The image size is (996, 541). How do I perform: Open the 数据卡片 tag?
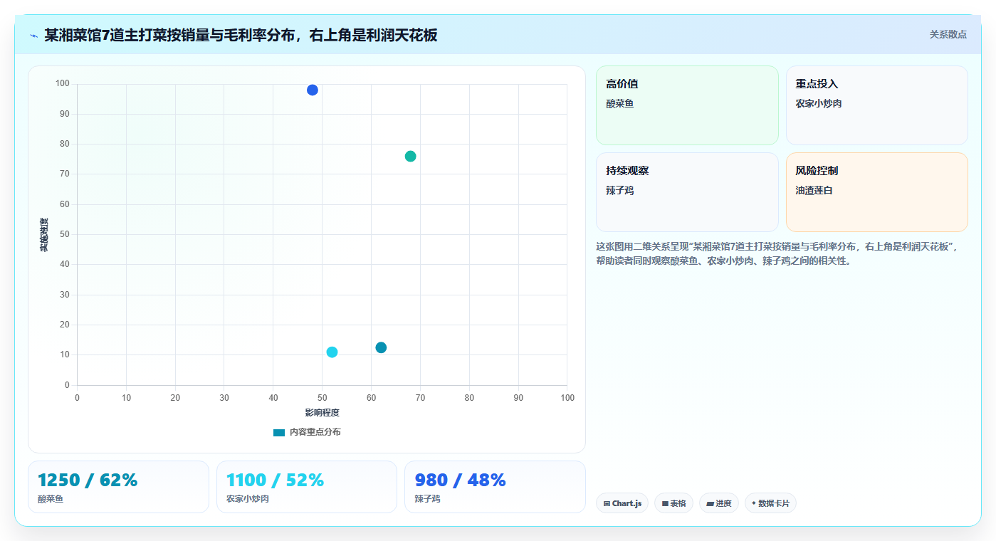pyautogui.click(x=770, y=503)
